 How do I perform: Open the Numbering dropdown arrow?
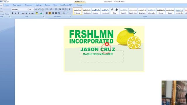(x=53, y=9)
